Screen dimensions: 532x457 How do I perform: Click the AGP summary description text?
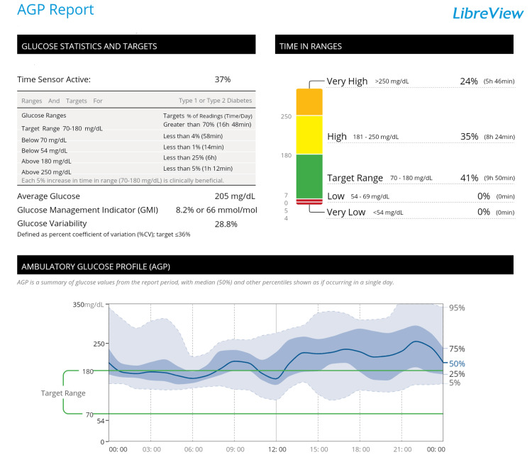[206, 283]
